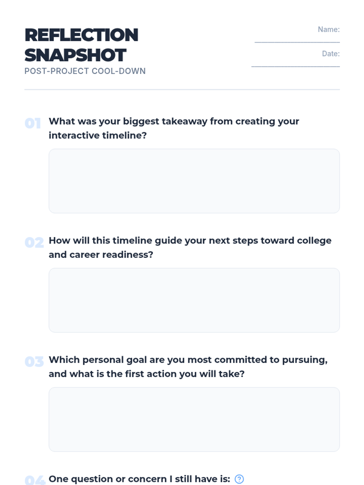Click the Name: label
364x485 pixels.
[x=329, y=29]
